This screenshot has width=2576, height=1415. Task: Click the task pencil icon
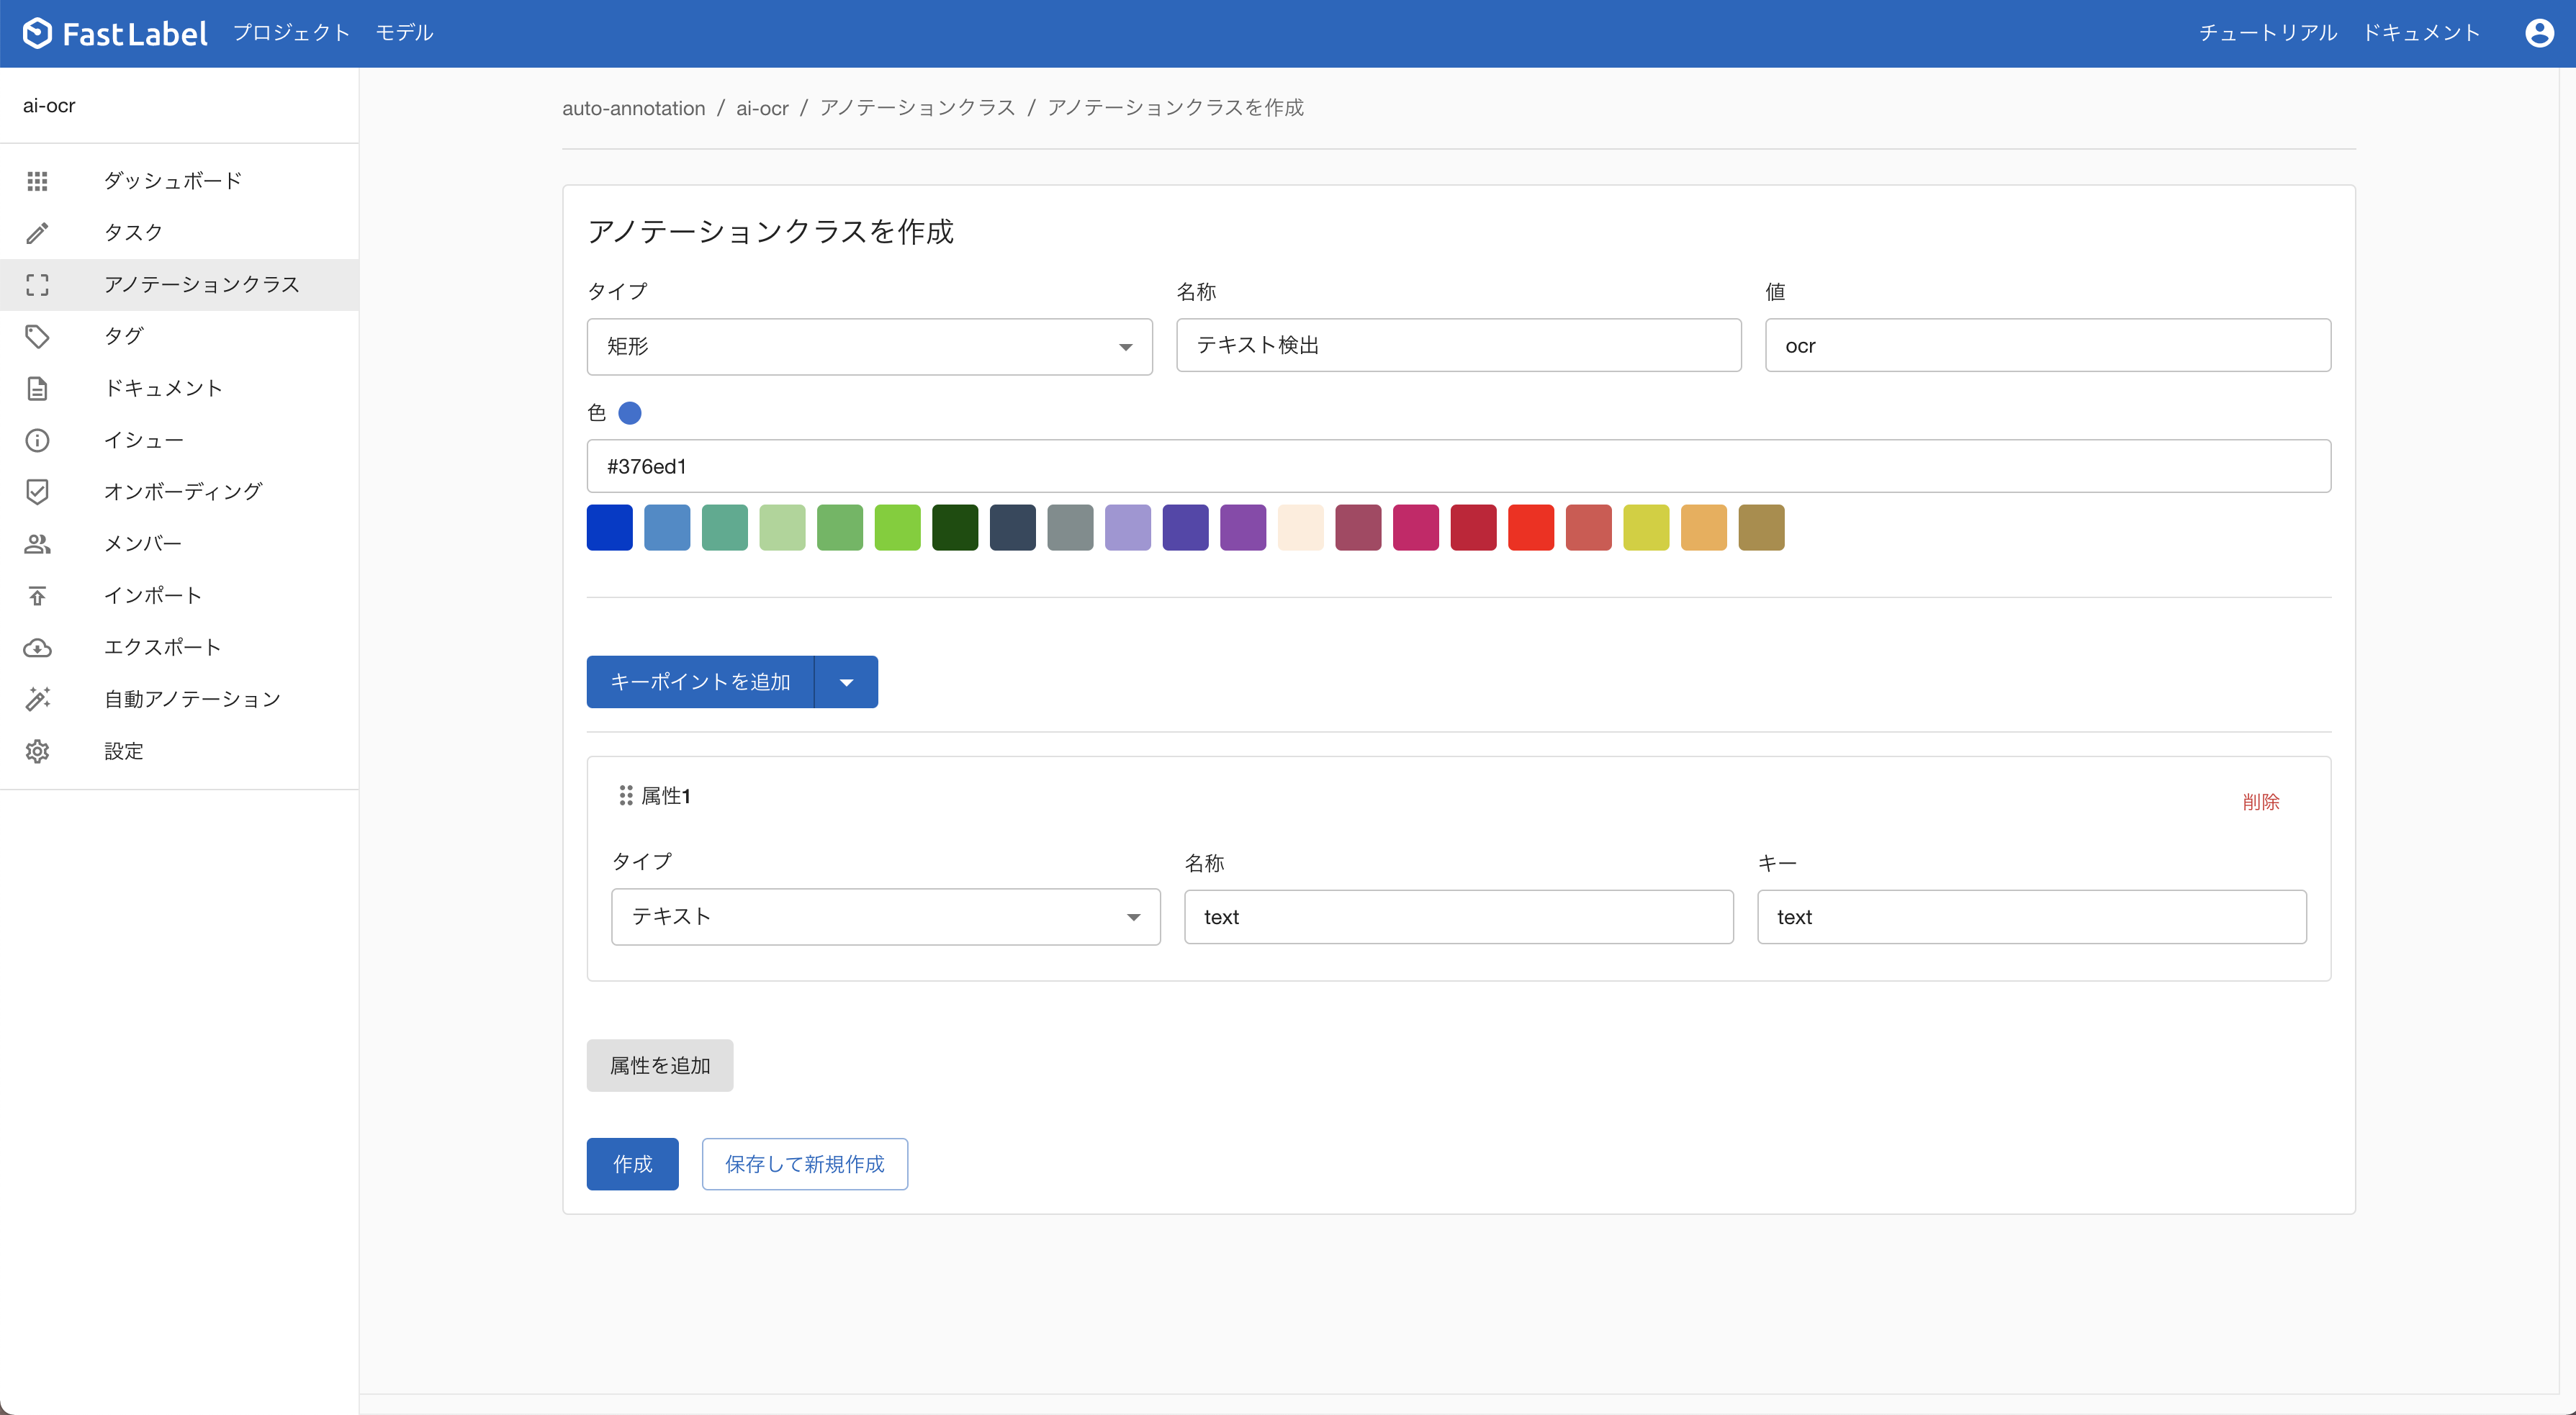[x=37, y=233]
